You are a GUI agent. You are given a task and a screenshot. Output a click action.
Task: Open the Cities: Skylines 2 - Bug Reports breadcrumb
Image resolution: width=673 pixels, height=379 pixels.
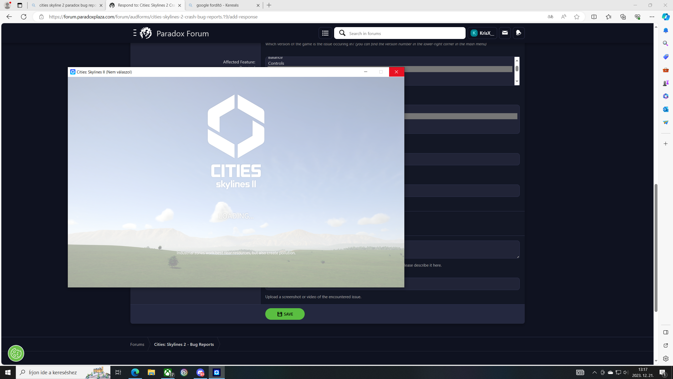point(184,344)
